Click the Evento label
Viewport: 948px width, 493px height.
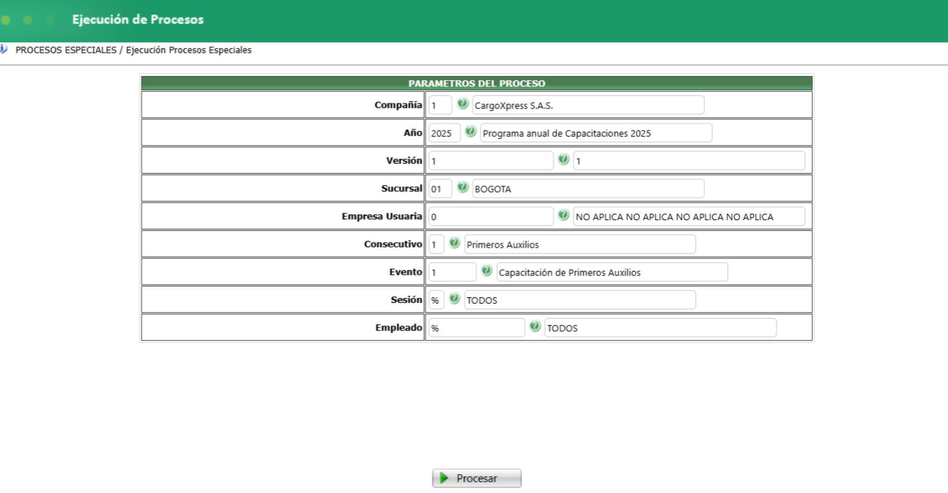[406, 272]
